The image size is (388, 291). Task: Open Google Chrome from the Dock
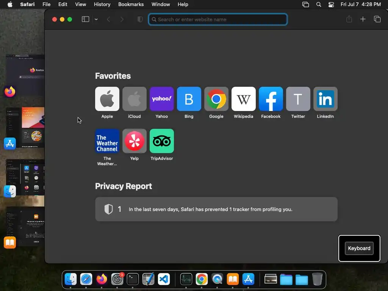(x=202, y=279)
